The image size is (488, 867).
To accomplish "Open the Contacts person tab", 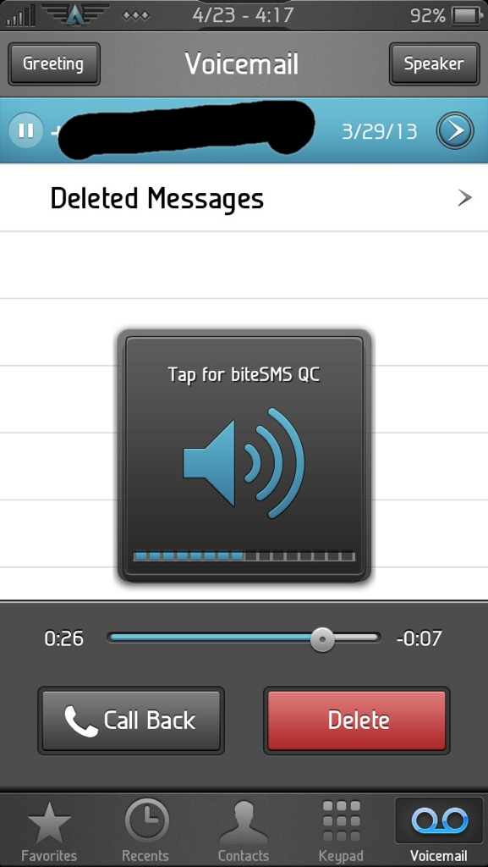I will point(244,831).
